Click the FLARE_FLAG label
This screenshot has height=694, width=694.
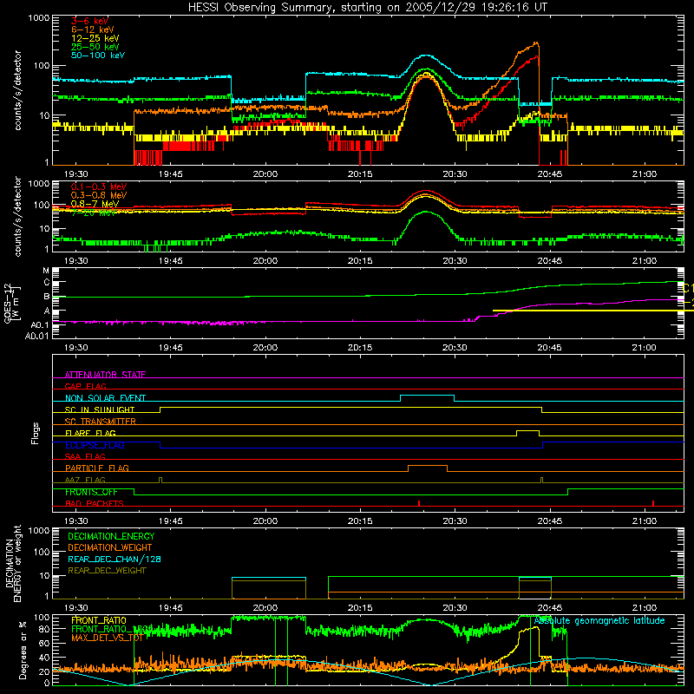90,433
